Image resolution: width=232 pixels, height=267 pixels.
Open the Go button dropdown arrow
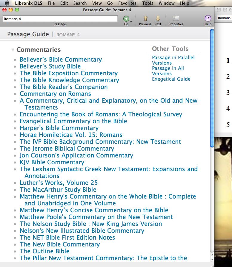pyautogui.click(x=131, y=21)
